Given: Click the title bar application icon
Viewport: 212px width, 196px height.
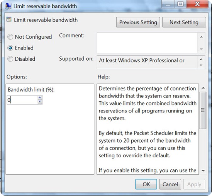Looking at the screenshot, I should [x=8, y=6].
